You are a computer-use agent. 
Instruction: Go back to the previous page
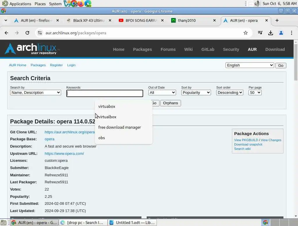pyautogui.click(x=6, y=33)
